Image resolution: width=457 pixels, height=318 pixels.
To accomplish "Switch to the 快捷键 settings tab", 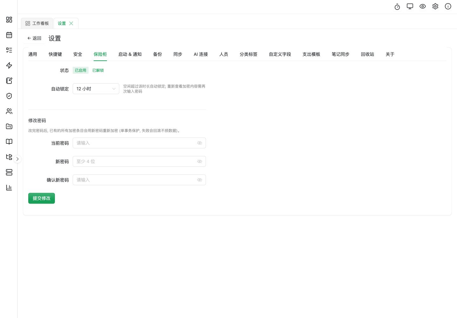I will point(55,54).
